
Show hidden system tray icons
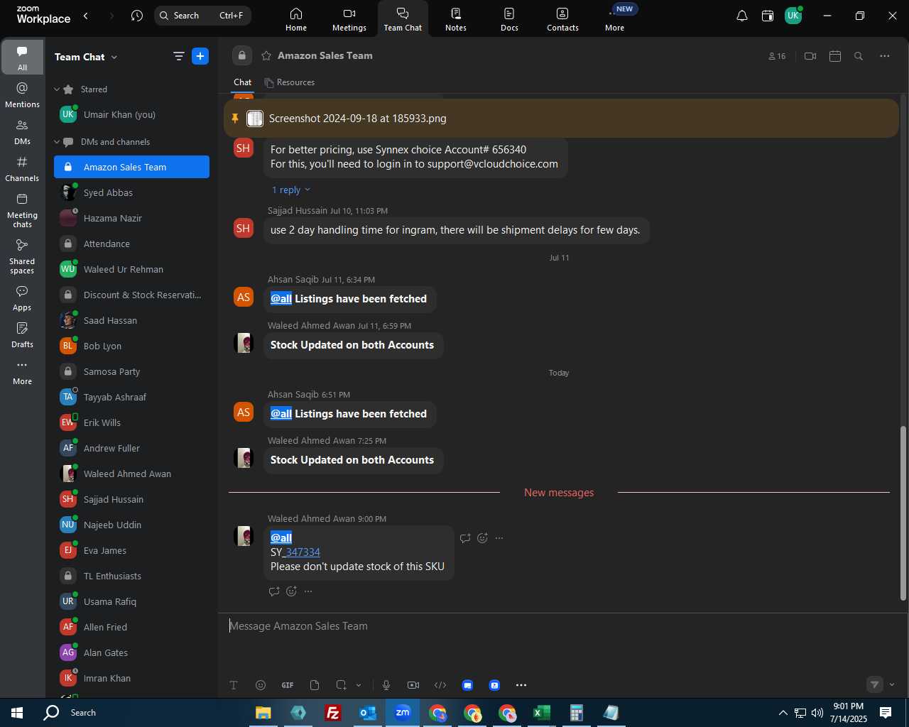click(783, 713)
